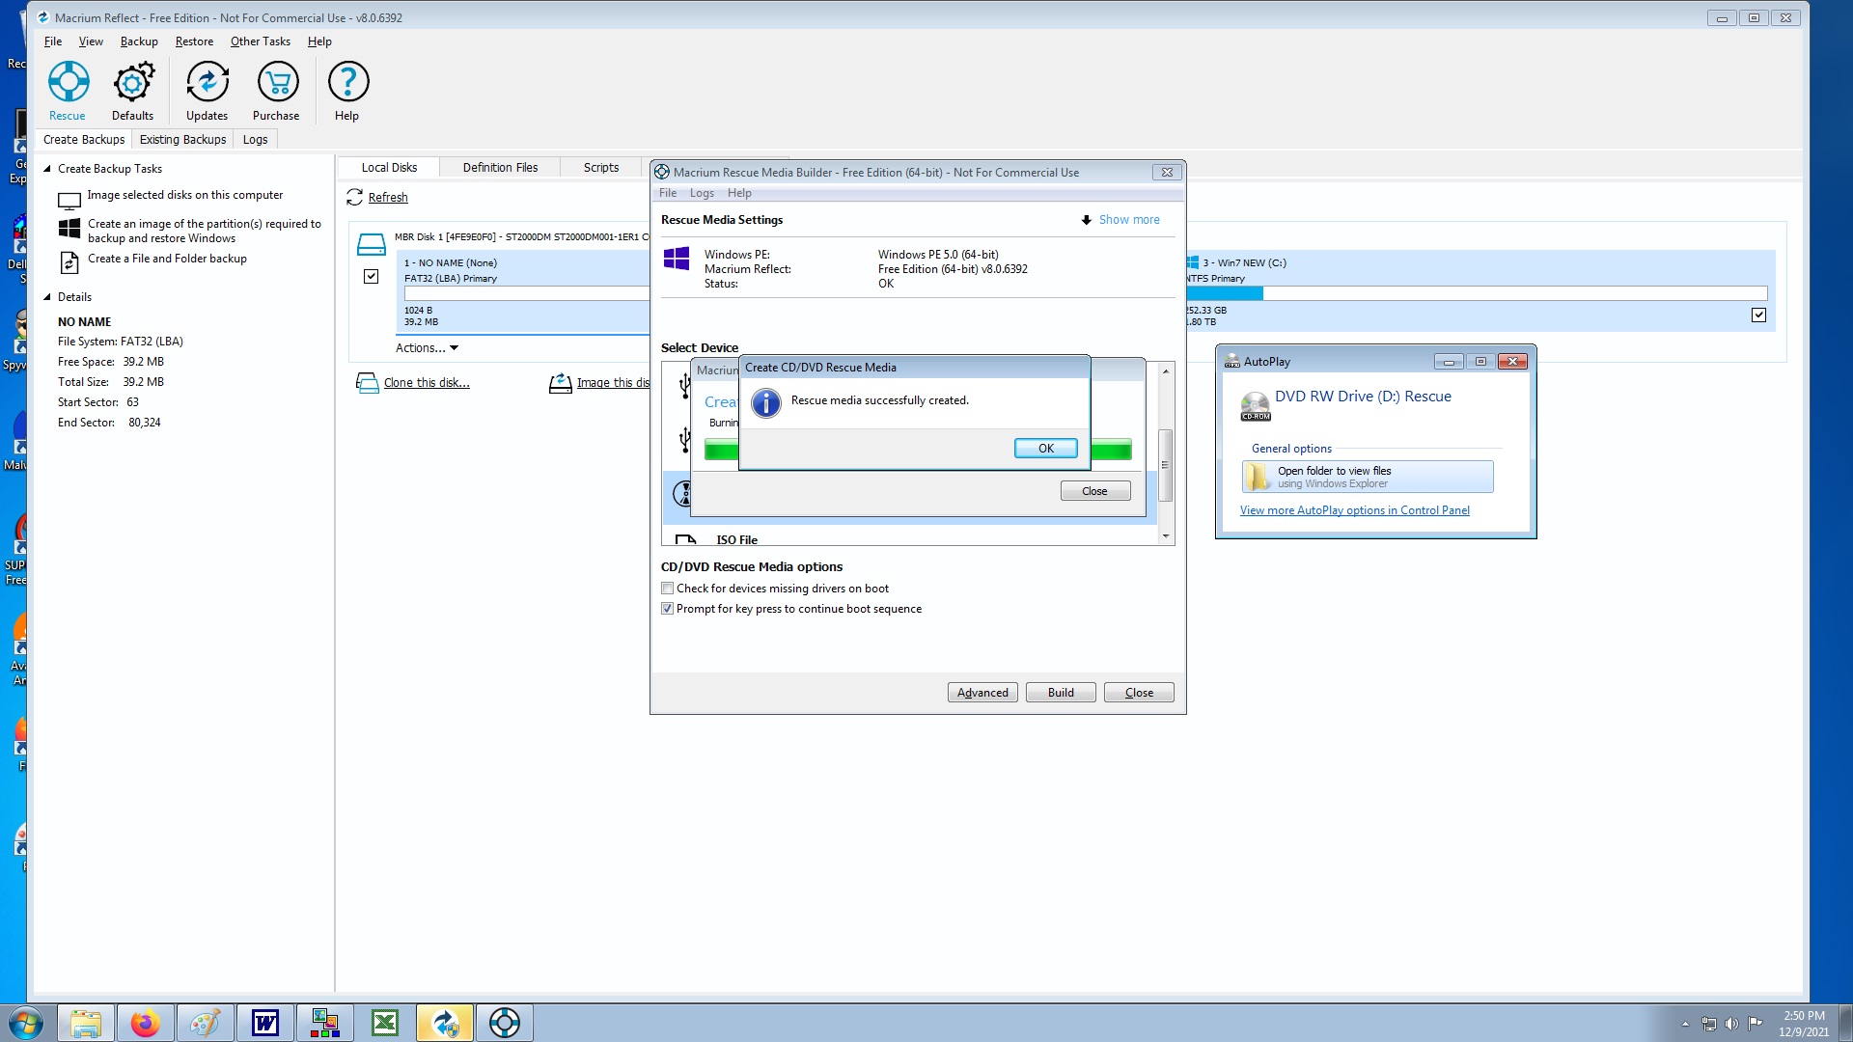This screenshot has width=1853, height=1042.
Task: Click the ISO File device icon
Action: coord(685,540)
